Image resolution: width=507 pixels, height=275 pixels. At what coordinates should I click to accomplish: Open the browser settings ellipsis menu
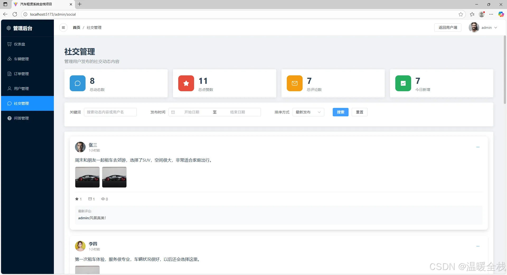pyautogui.click(x=491, y=14)
